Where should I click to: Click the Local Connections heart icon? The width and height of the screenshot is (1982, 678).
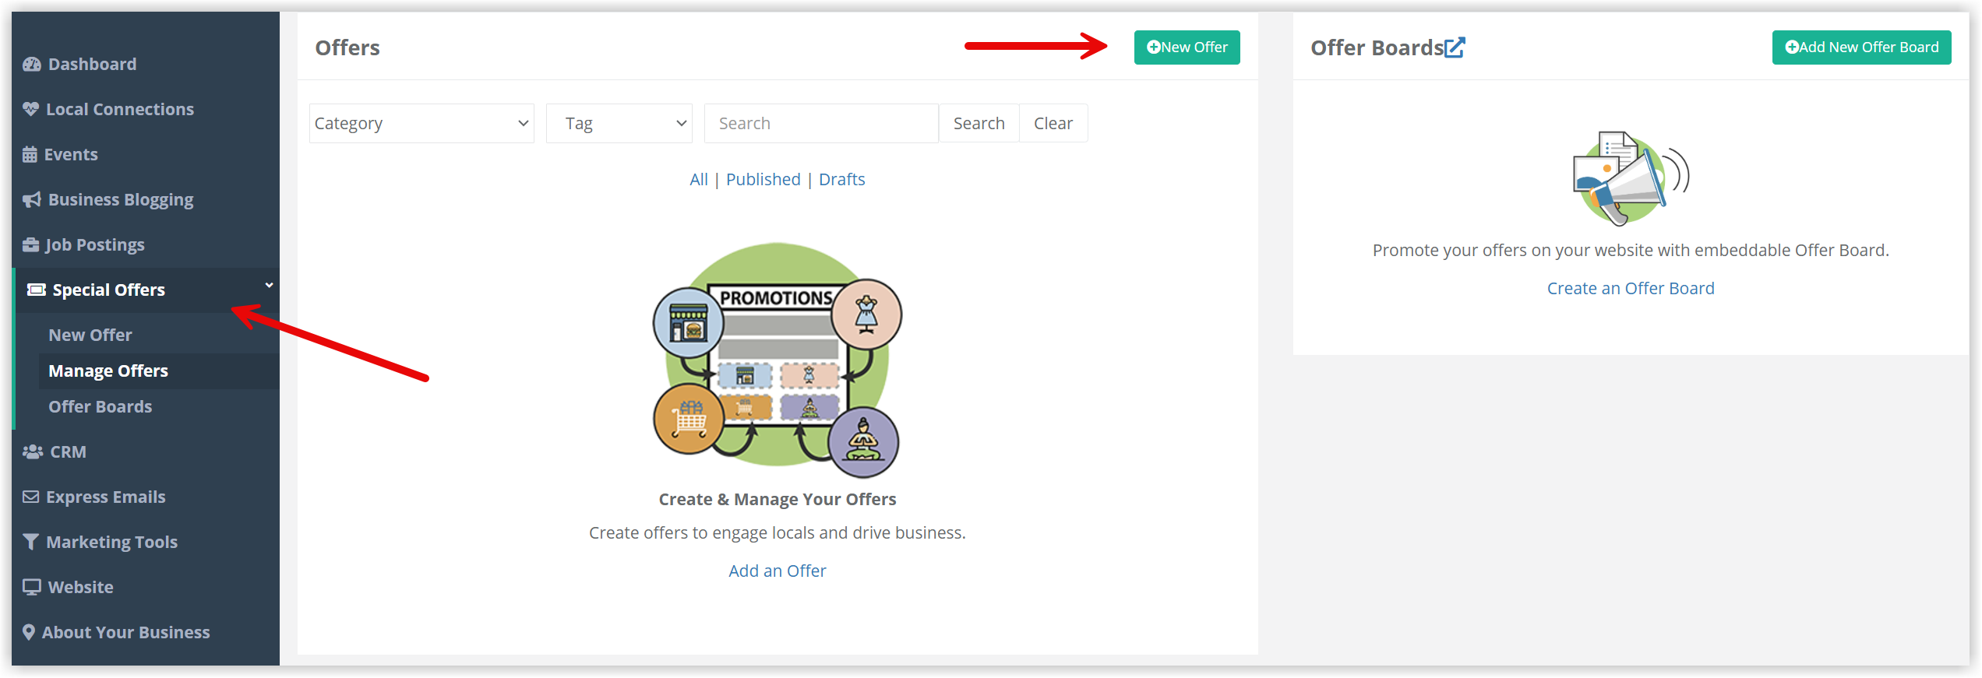tap(30, 109)
